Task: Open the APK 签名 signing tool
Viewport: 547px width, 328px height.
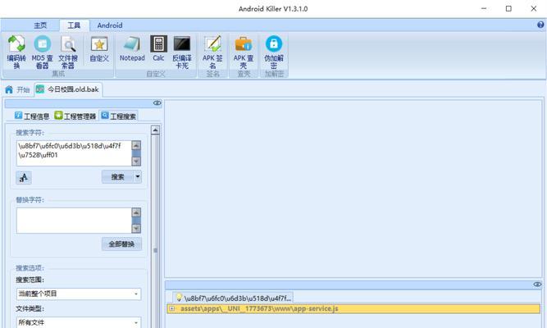Action: [x=212, y=52]
